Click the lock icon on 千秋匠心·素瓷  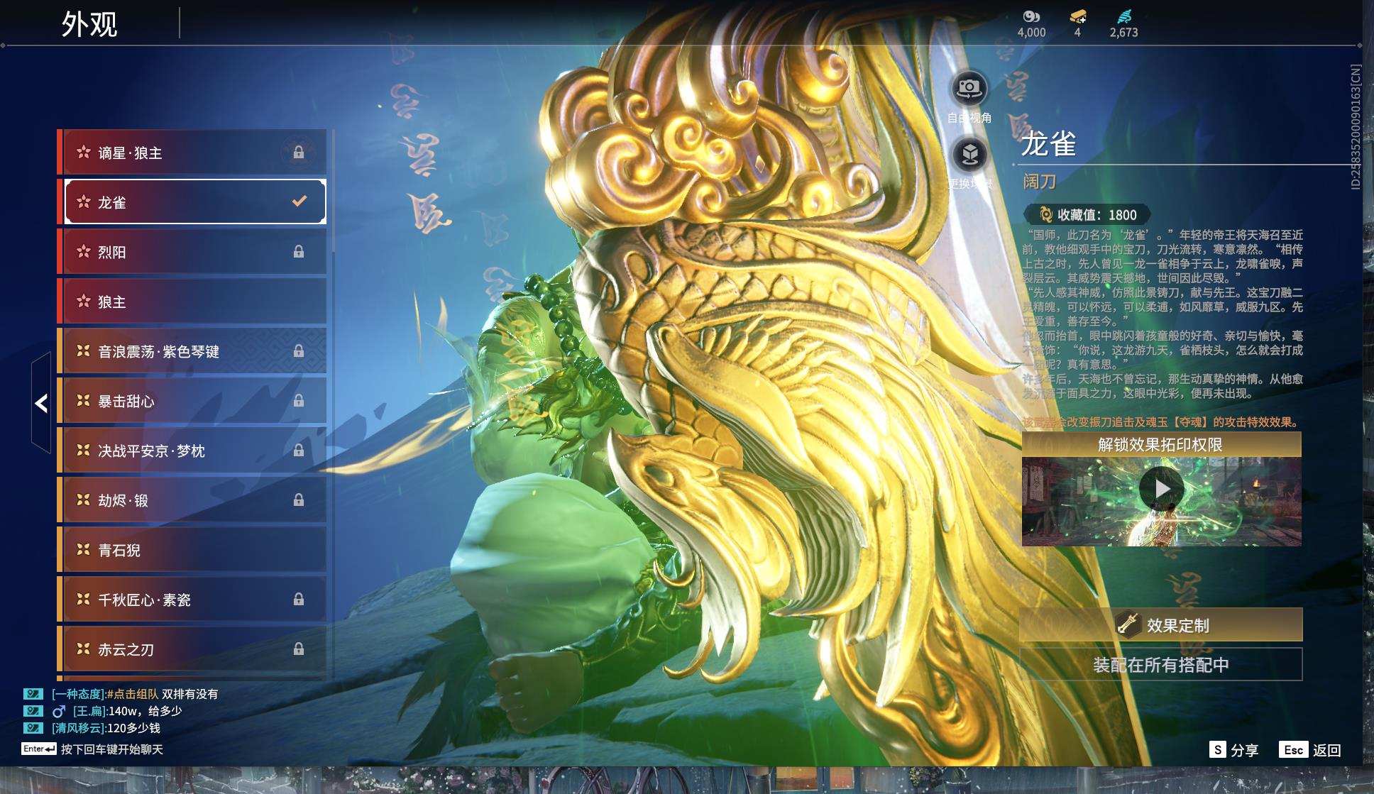point(299,600)
